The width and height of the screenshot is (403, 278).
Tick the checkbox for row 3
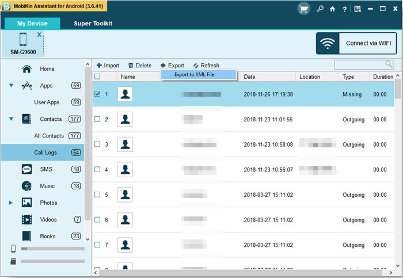97,144
